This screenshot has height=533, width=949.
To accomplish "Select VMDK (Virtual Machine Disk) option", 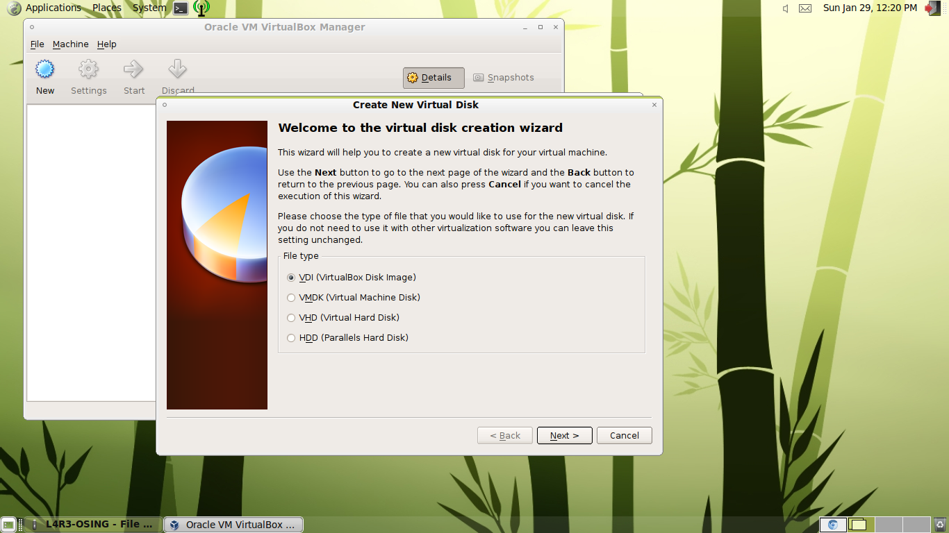I will [354, 298].
